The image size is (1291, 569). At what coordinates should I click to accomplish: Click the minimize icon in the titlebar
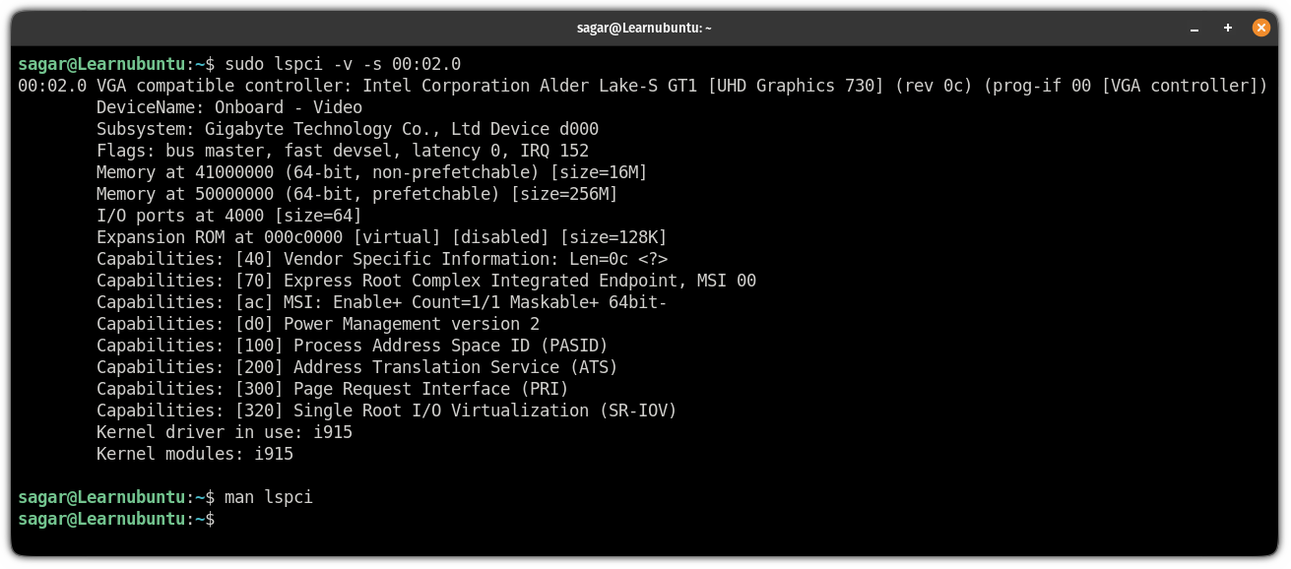pyautogui.click(x=1194, y=28)
